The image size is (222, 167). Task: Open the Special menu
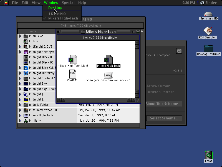pyautogui.click(x=68, y=3)
